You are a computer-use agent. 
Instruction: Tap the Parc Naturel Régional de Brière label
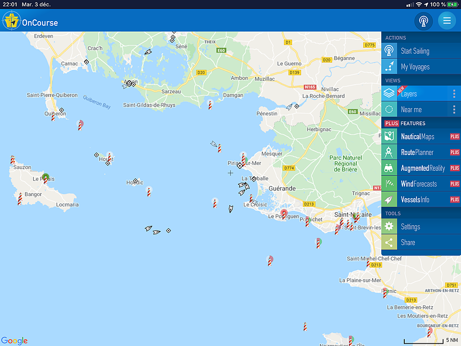click(x=345, y=164)
